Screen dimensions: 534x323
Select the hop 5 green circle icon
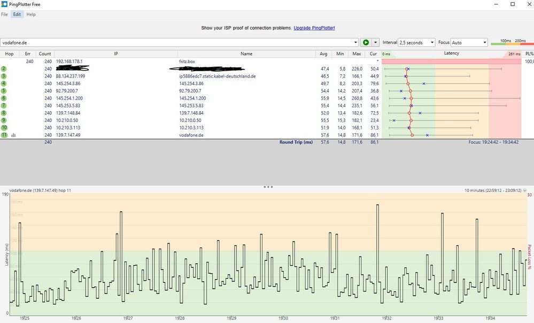click(x=4, y=91)
